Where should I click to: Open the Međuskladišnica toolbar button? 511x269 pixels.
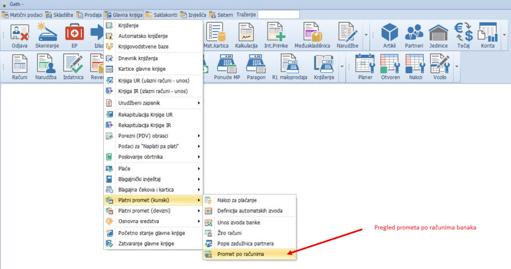[x=312, y=35]
